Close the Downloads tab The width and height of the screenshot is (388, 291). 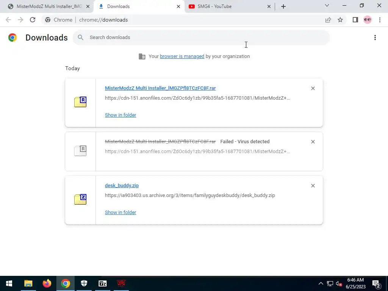tap(178, 6)
